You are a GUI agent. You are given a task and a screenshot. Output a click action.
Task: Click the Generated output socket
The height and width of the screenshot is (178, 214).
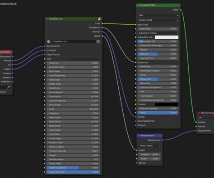13,56
